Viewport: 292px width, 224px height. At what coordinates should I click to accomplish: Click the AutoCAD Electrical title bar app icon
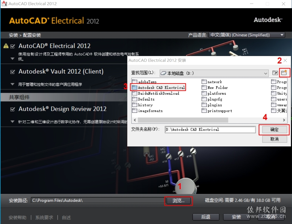point(4,4)
